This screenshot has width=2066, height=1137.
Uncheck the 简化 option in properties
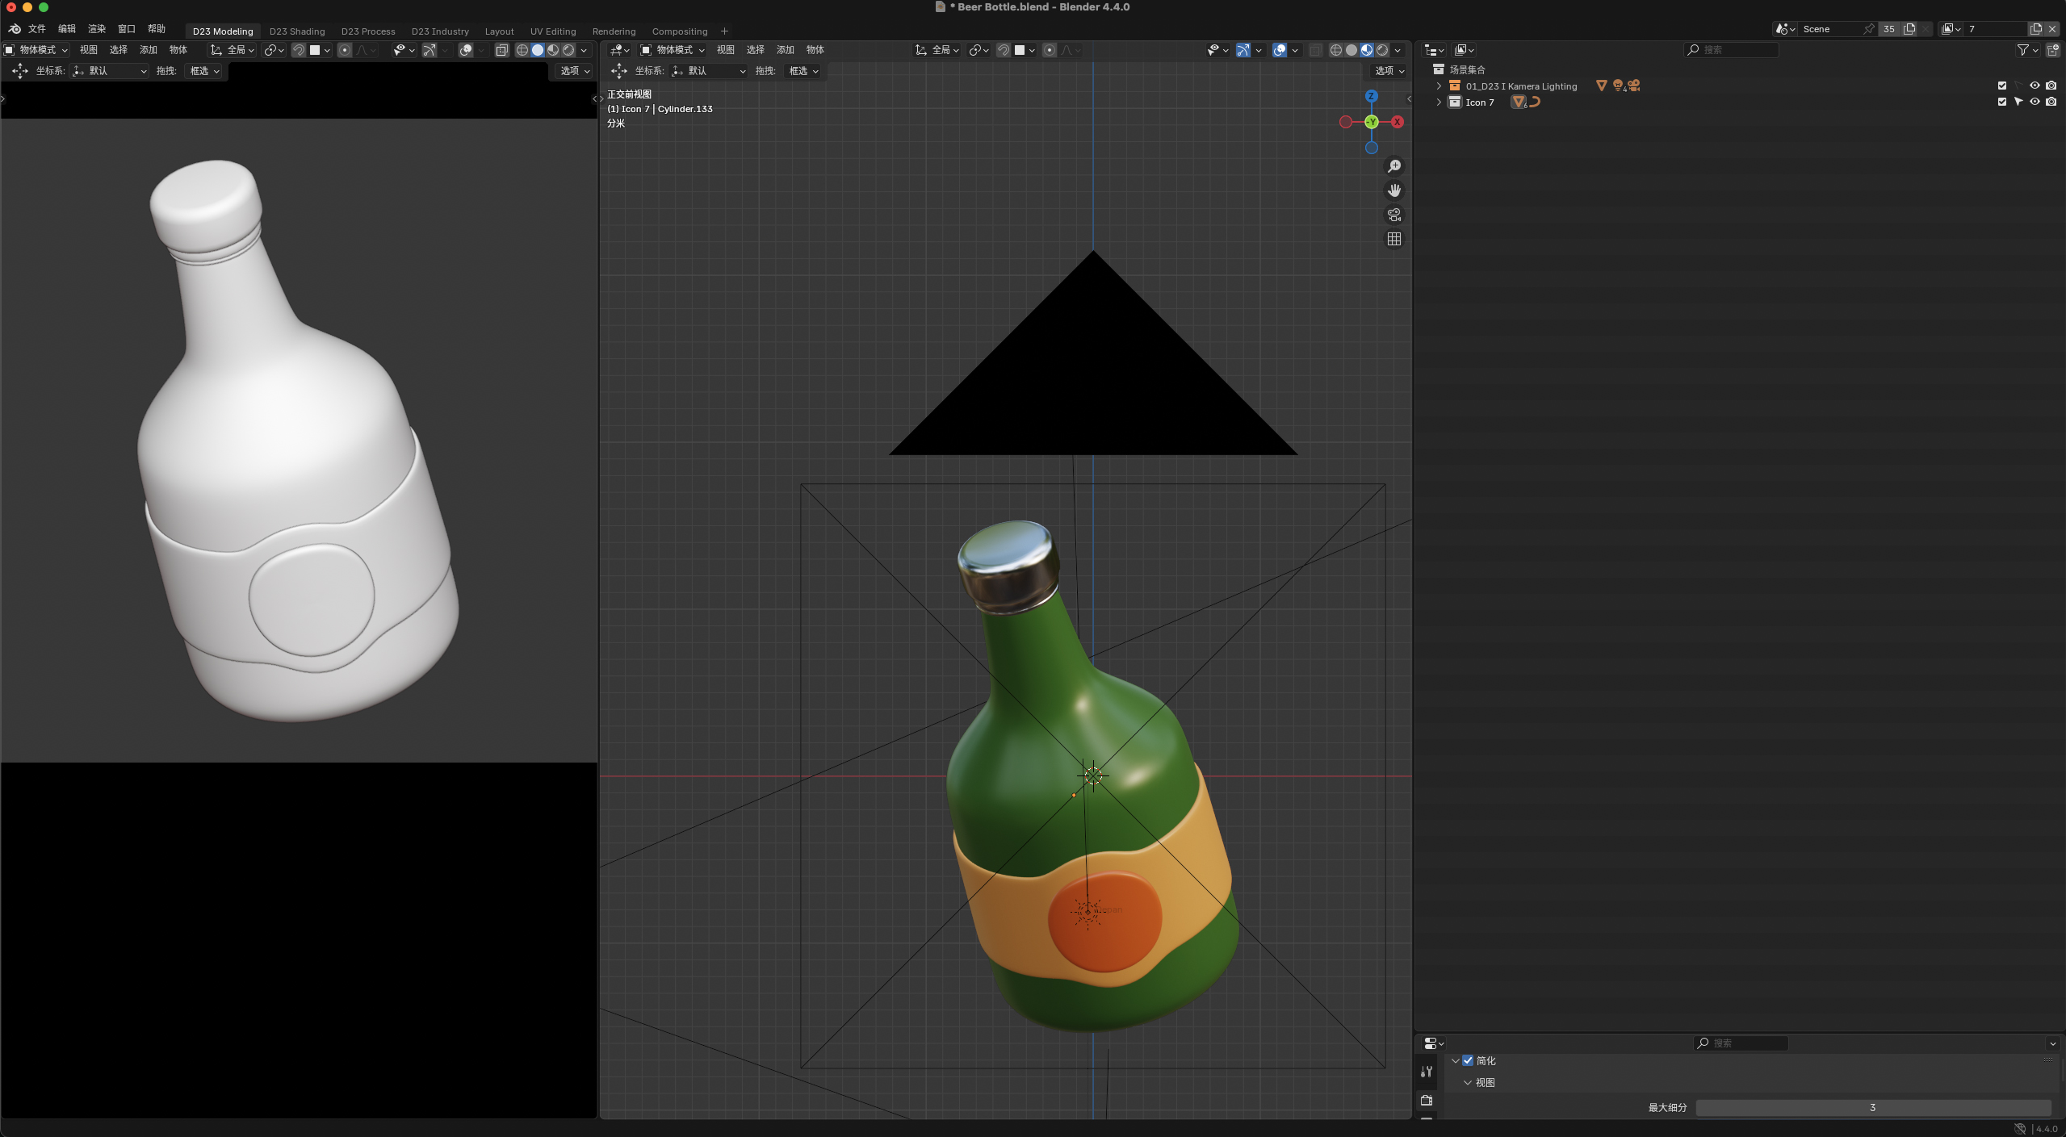coord(1468,1060)
